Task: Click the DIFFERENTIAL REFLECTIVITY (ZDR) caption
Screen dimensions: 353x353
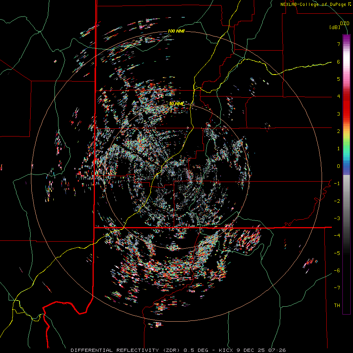Action: [125, 350]
